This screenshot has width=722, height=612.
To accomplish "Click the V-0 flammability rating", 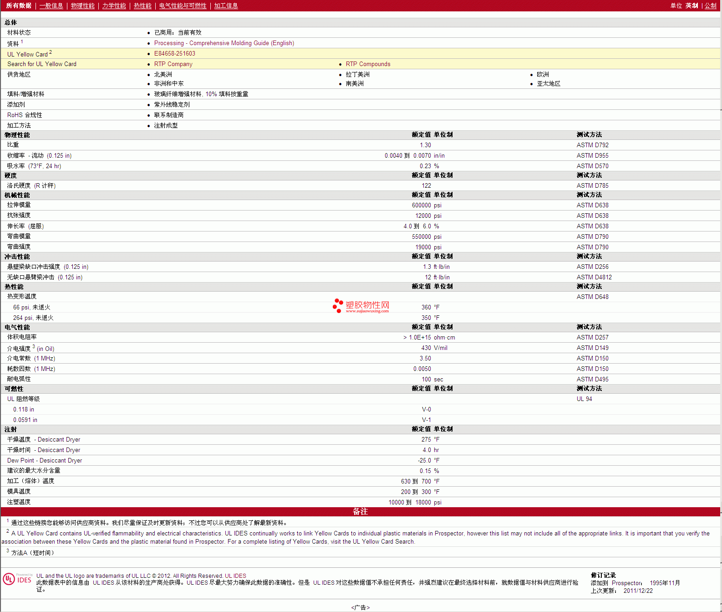I will 426,409.
